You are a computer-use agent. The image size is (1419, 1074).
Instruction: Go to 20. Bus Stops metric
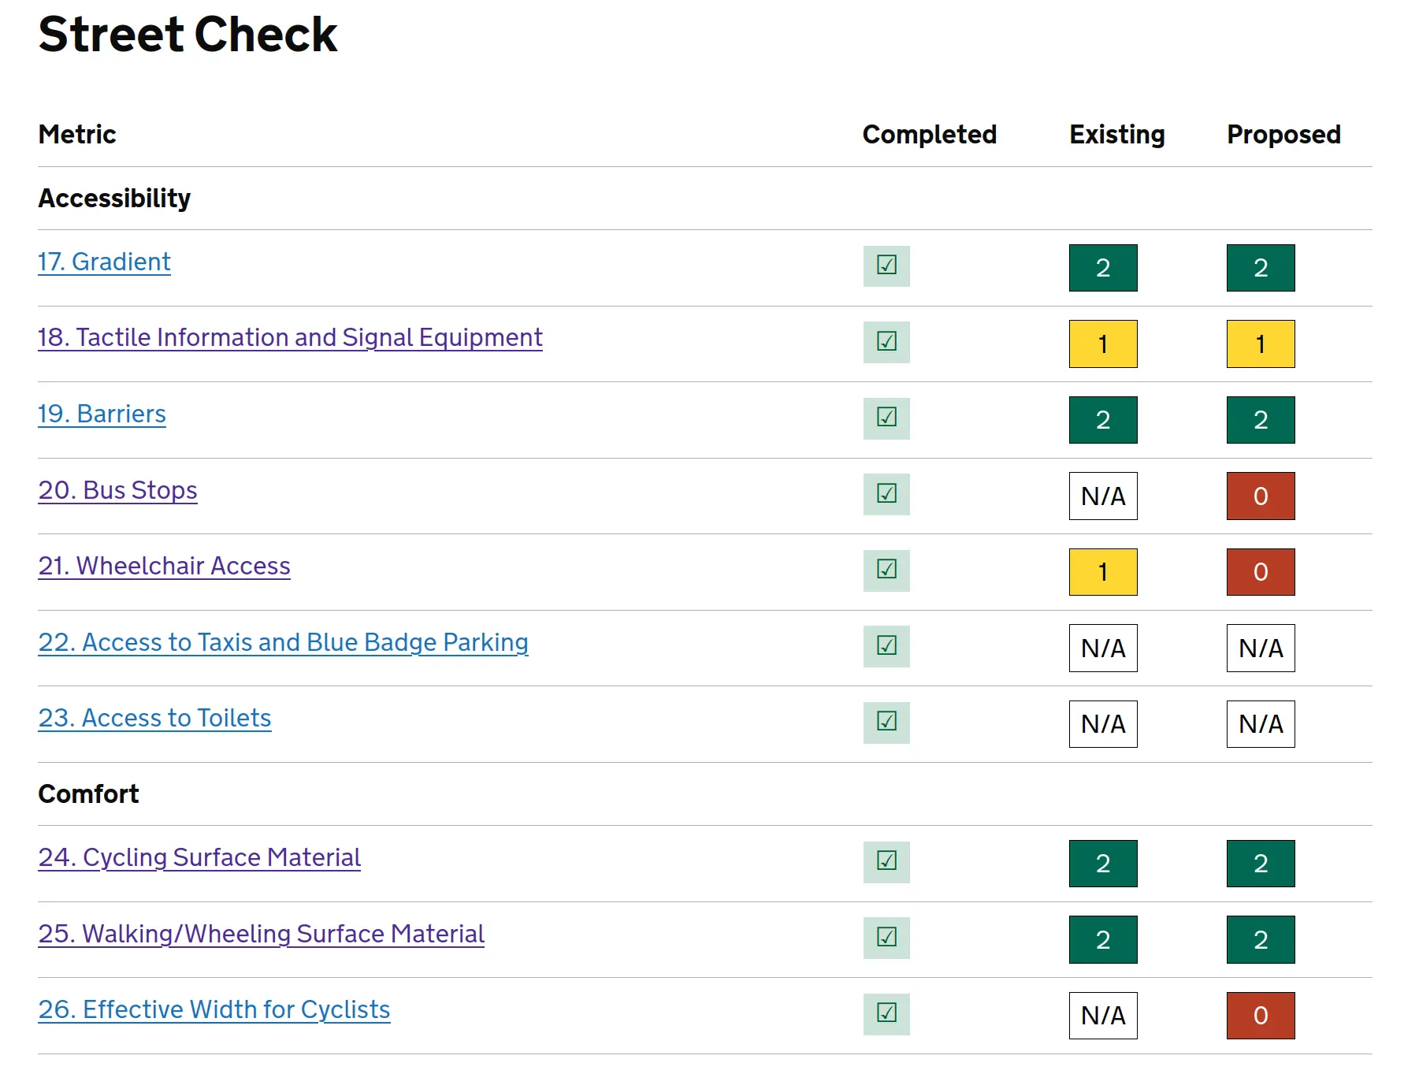pyautogui.click(x=117, y=490)
